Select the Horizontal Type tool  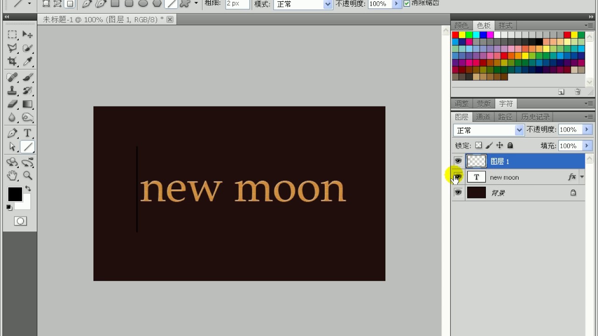[28, 133]
